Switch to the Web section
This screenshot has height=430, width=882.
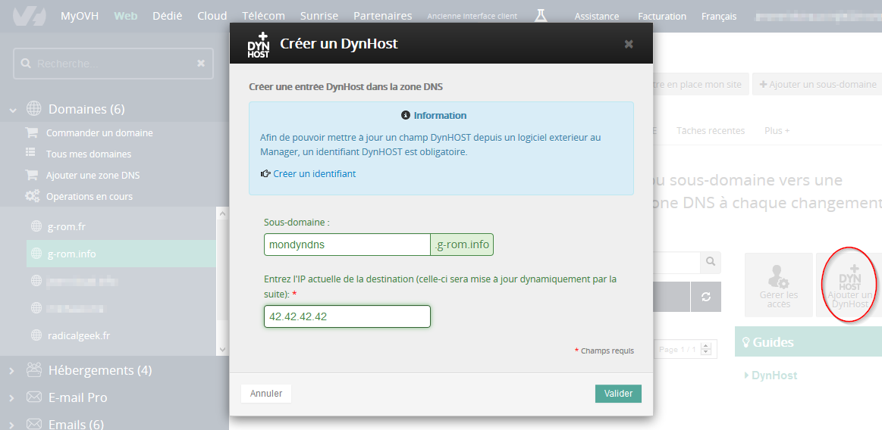125,16
